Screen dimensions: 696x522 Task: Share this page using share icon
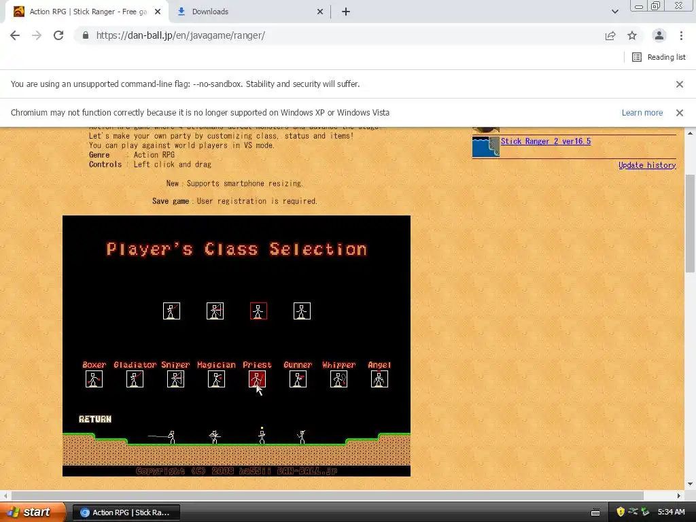pyautogui.click(x=610, y=35)
